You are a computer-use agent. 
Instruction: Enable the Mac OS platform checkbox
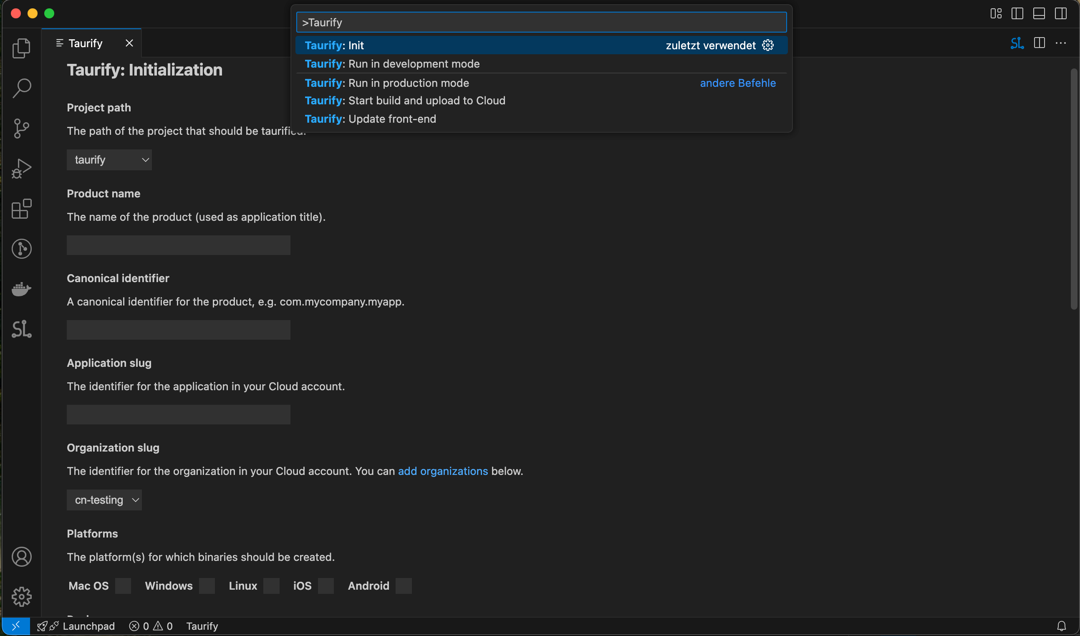click(123, 586)
